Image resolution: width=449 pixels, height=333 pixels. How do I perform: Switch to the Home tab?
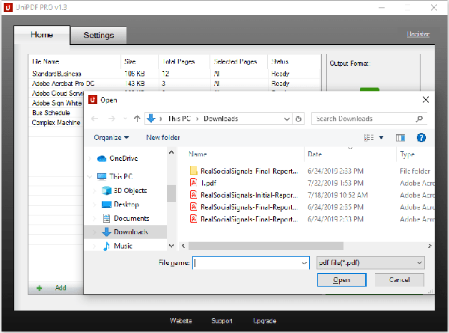coord(42,35)
